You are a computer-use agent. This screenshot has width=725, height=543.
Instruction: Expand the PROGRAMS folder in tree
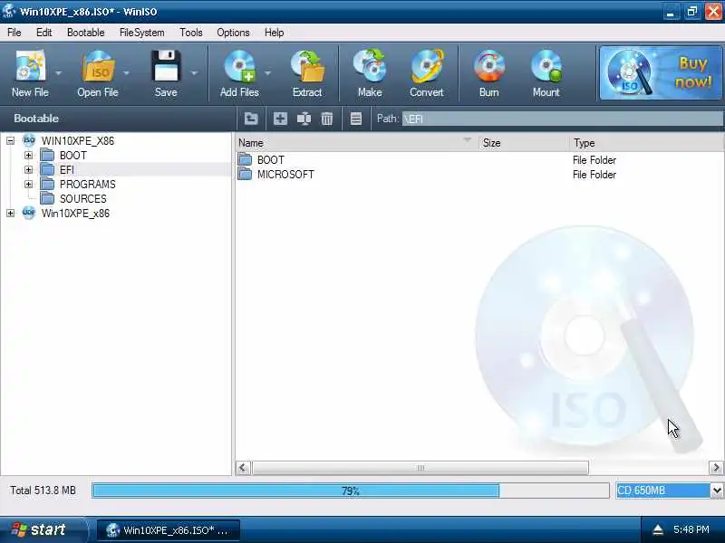(29, 185)
